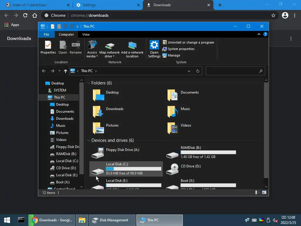Click the blue Help question icon

tap(265, 34)
